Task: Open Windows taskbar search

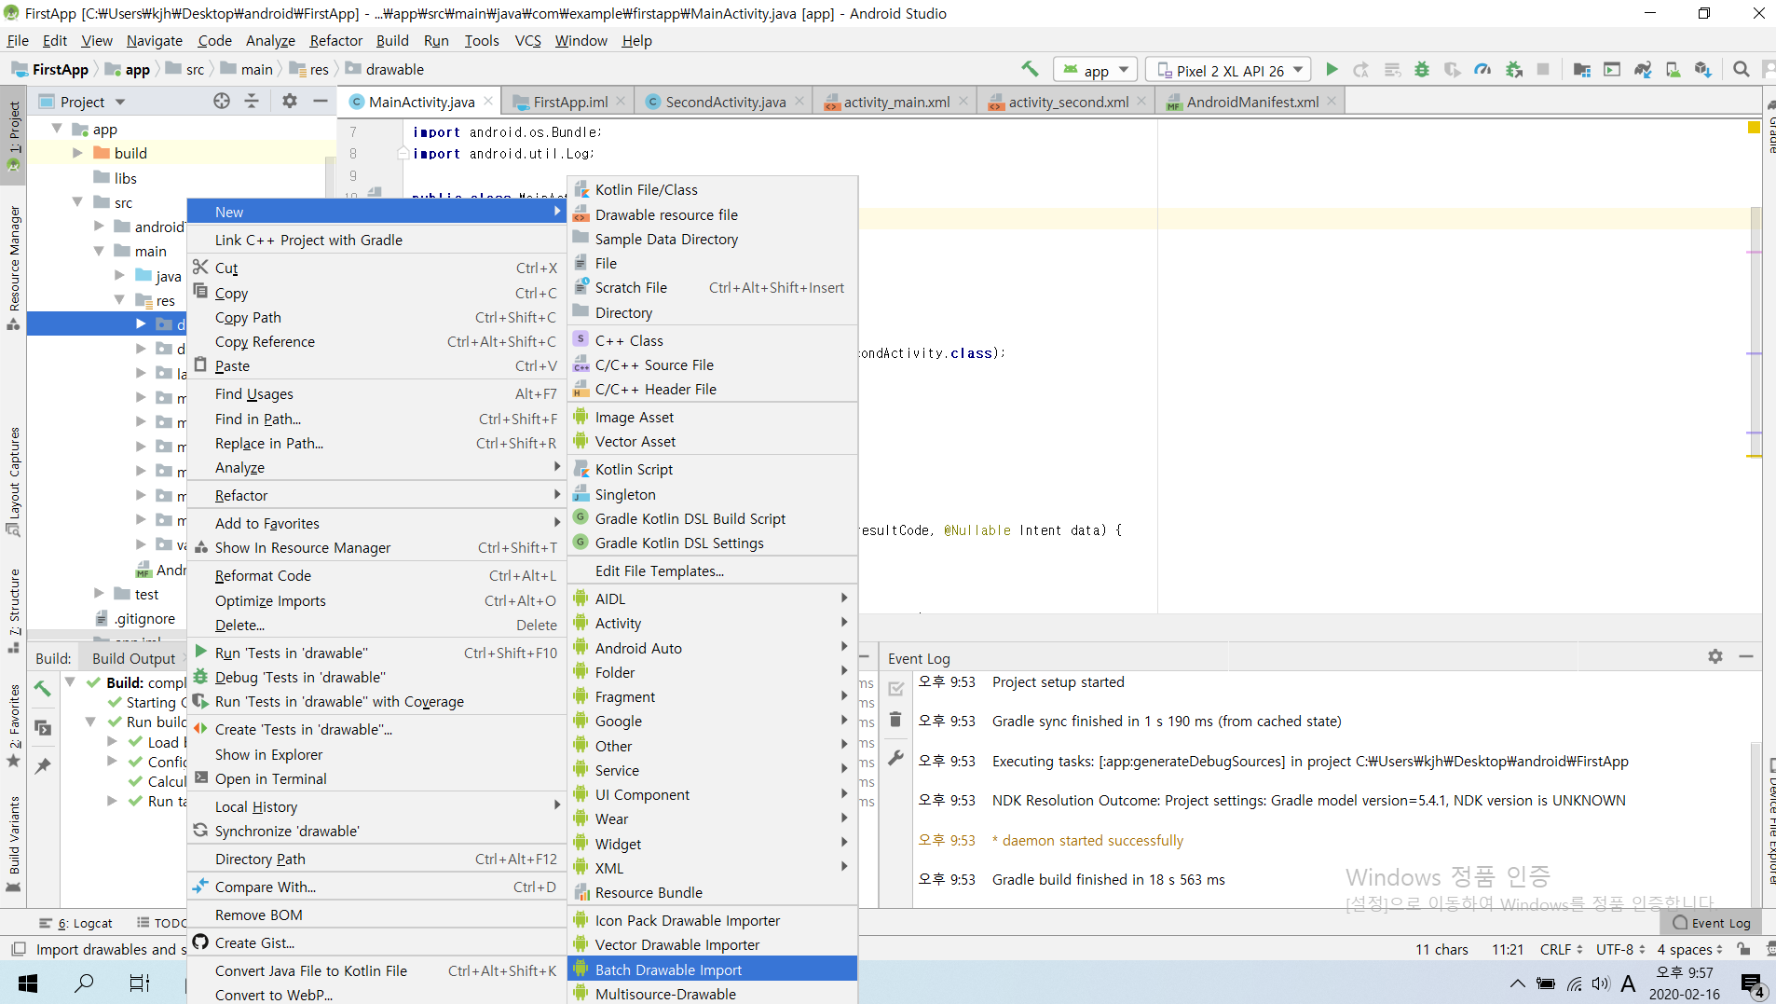Action: [84, 983]
